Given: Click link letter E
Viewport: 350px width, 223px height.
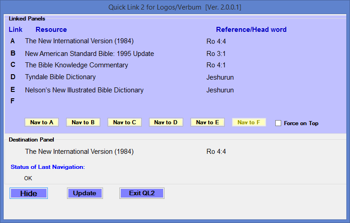Looking at the screenshot, I should tap(13, 90).
